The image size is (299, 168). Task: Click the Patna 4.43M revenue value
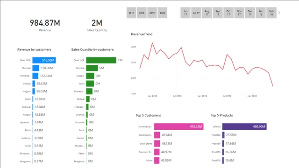coord(38,130)
